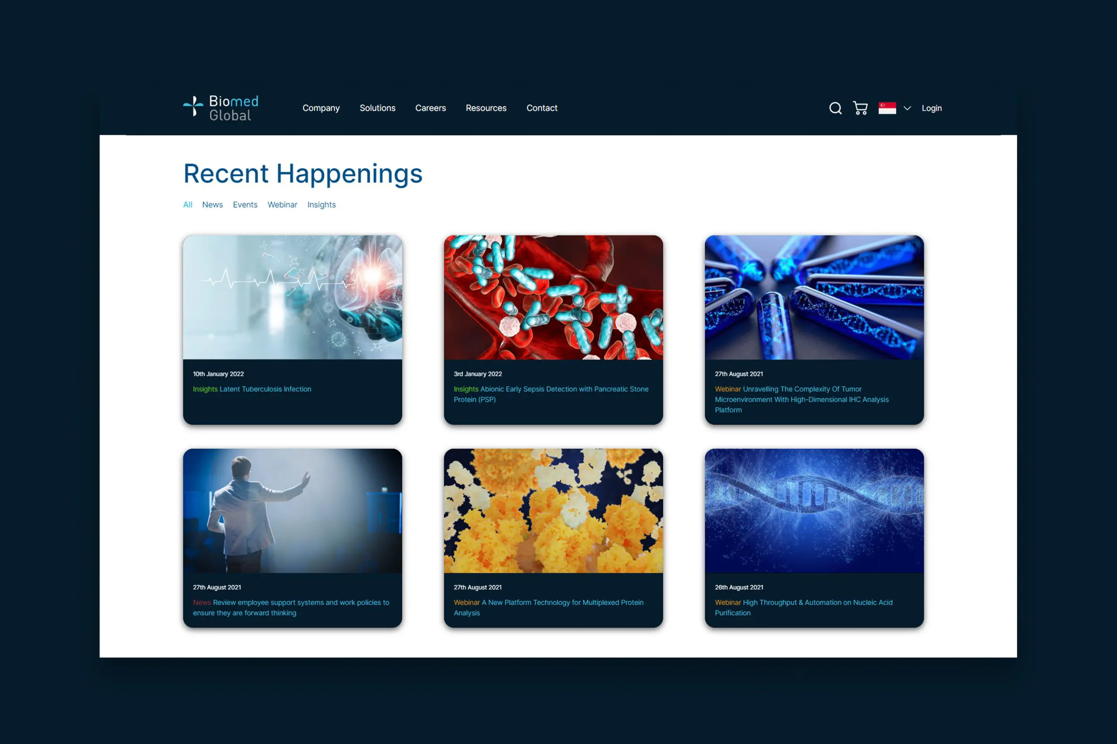The height and width of the screenshot is (744, 1117).
Task: Open the search magnifier icon
Action: [836, 108]
